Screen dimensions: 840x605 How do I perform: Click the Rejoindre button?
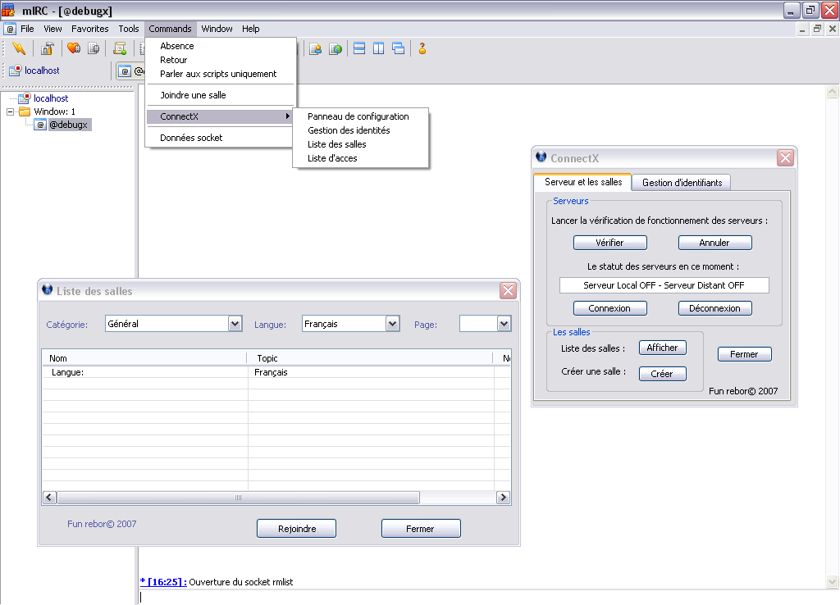point(296,529)
